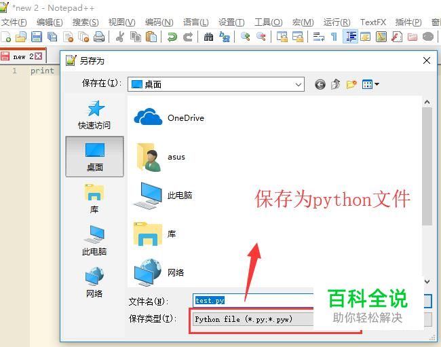Viewport: 441px width, 347px height.
Task: Click the Redo arrow icon
Action: pyautogui.click(x=188, y=37)
